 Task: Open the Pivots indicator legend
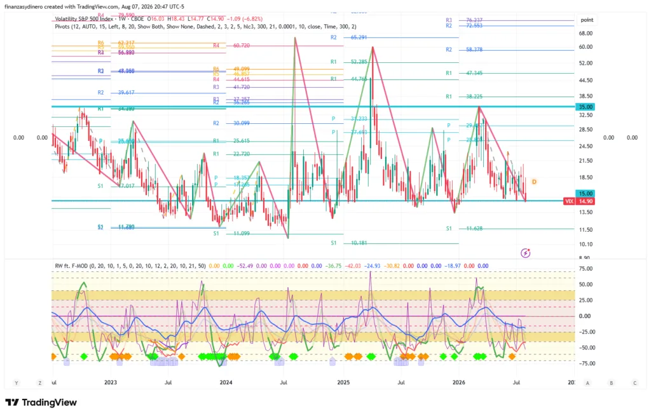click(x=205, y=27)
